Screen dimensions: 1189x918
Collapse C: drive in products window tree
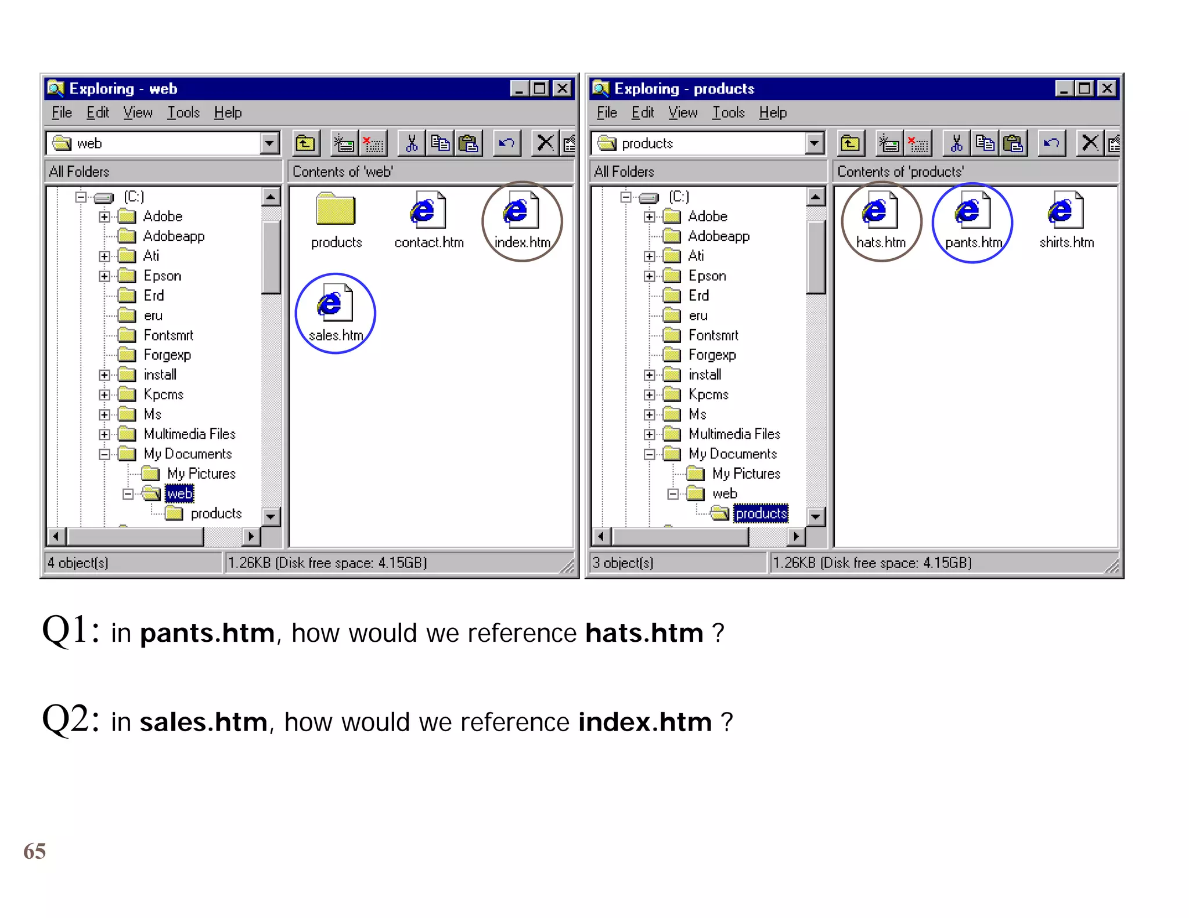(x=626, y=197)
